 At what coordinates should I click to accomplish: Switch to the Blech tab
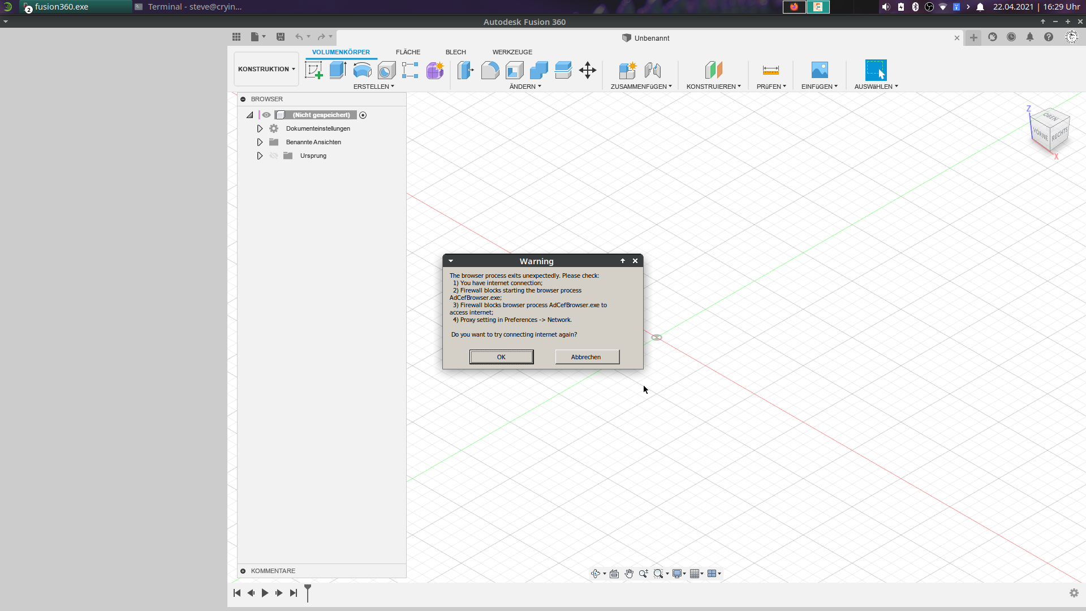pyautogui.click(x=456, y=51)
